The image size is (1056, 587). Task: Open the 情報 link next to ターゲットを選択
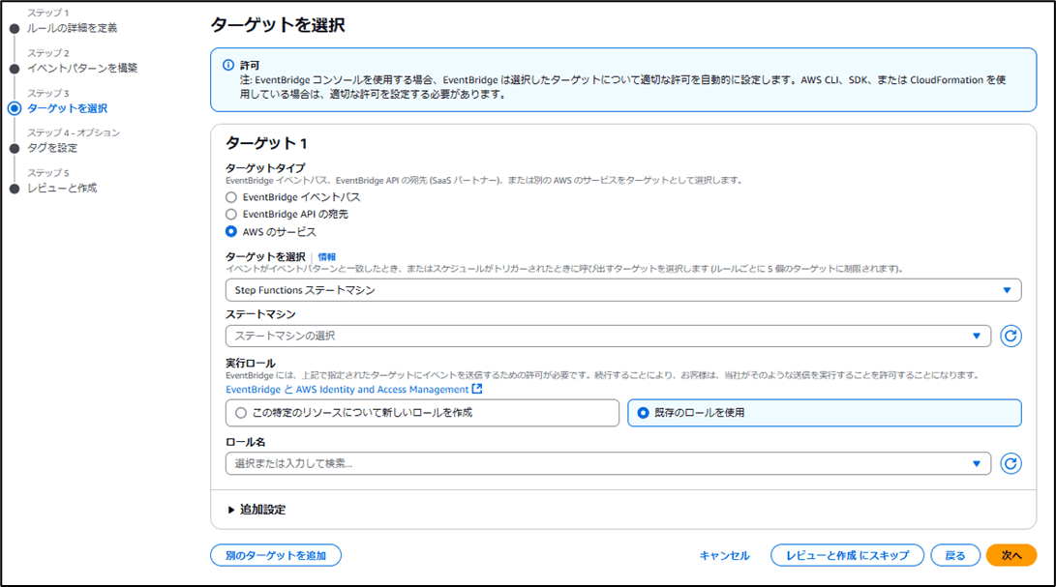pyautogui.click(x=326, y=257)
